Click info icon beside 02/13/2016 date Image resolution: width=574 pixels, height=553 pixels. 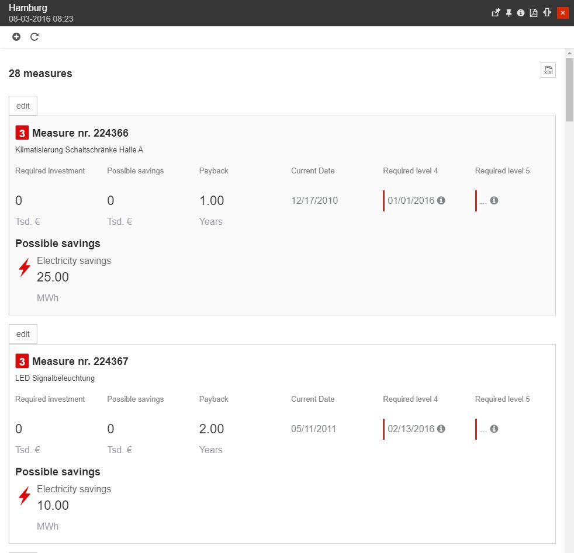point(441,429)
